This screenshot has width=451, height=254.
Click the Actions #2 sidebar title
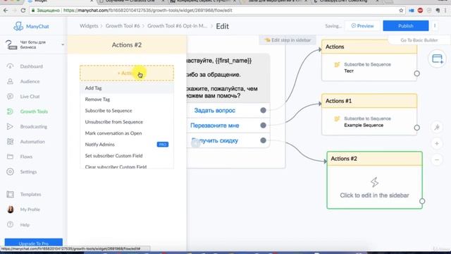[127, 45]
